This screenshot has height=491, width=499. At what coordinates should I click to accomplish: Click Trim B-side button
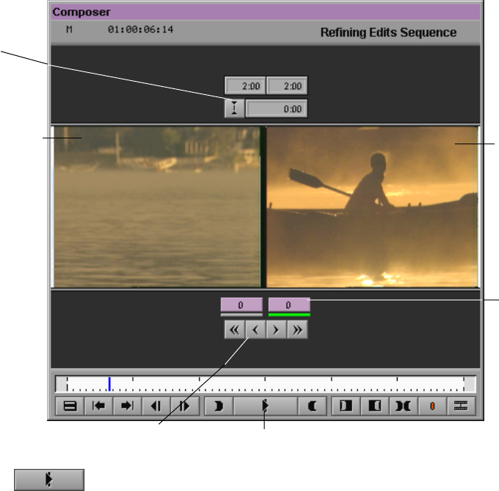tap(375, 406)
